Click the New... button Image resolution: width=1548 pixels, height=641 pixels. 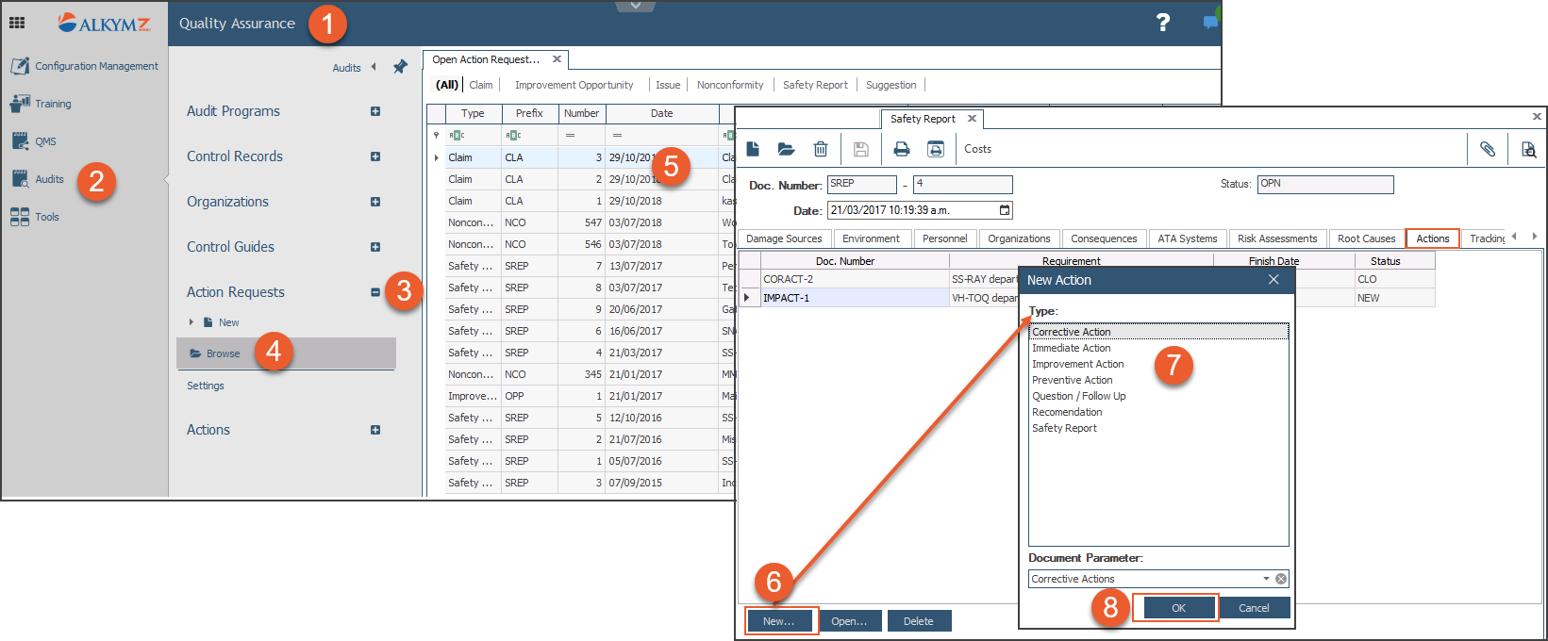click(x=779, y=621)
